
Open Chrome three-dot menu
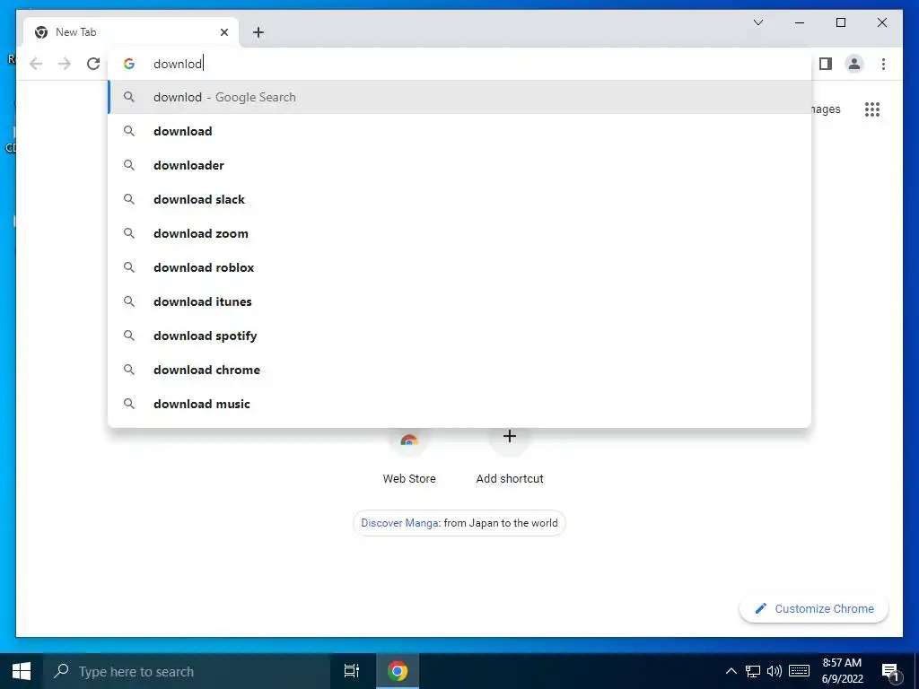pos(883,64)
